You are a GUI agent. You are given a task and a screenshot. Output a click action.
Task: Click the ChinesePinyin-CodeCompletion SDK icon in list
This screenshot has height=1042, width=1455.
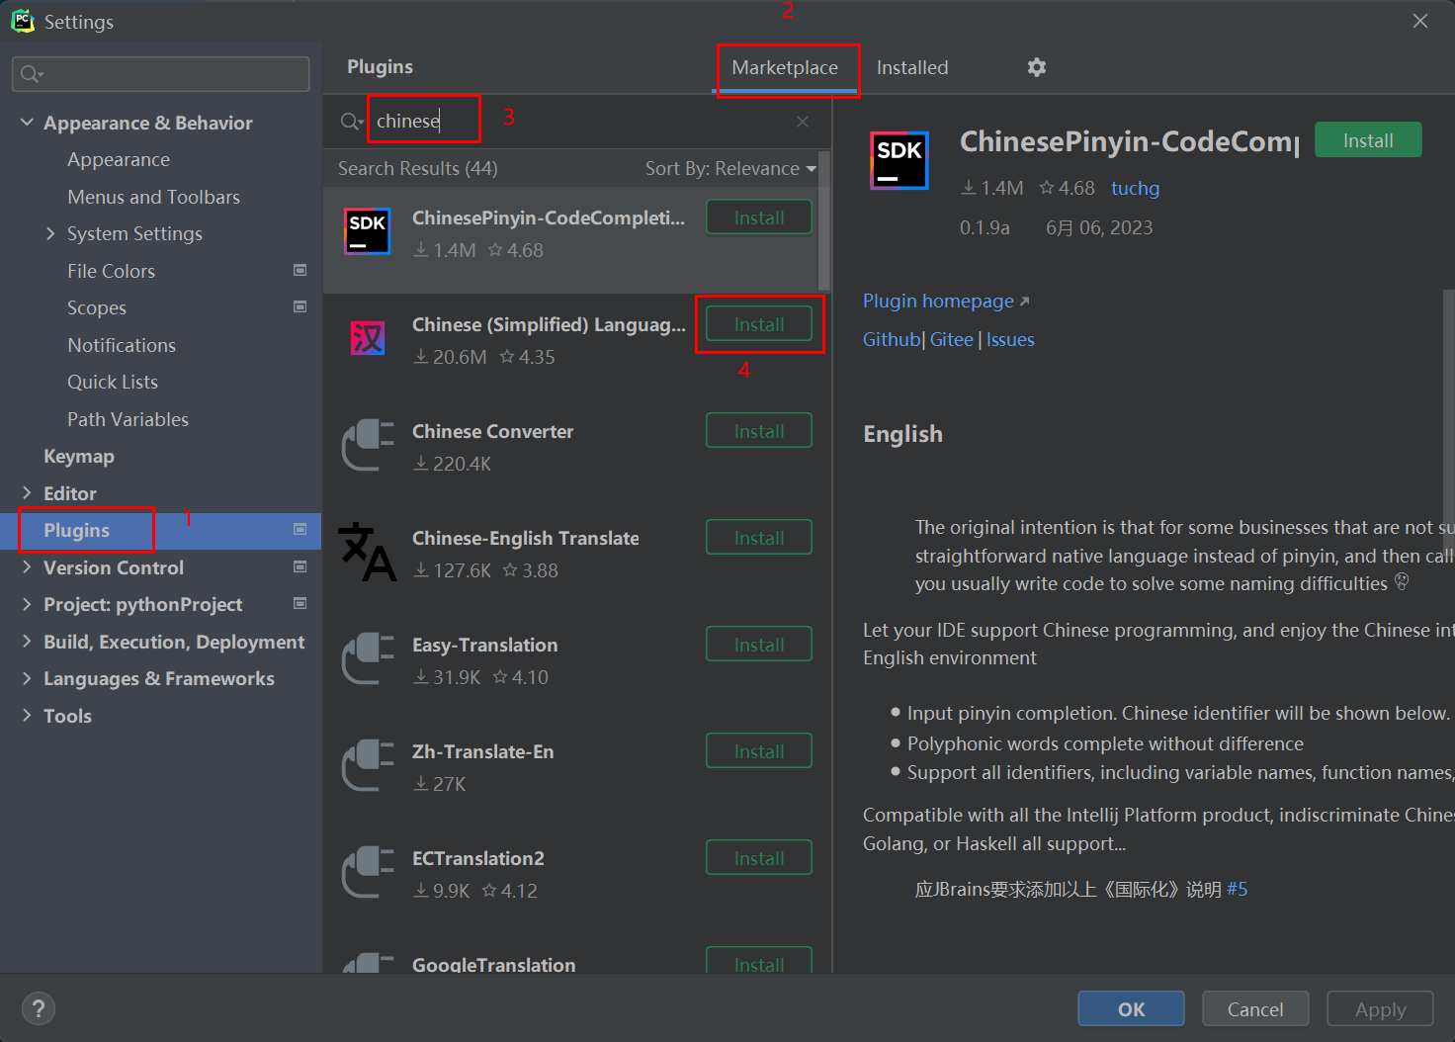point(368,231)
